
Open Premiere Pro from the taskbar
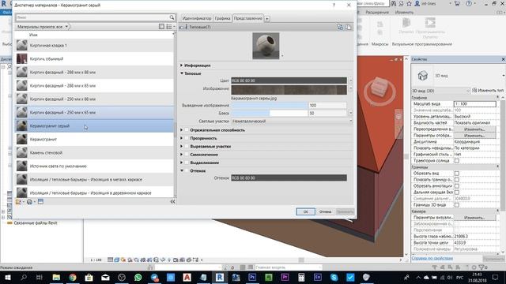point(285,277)
